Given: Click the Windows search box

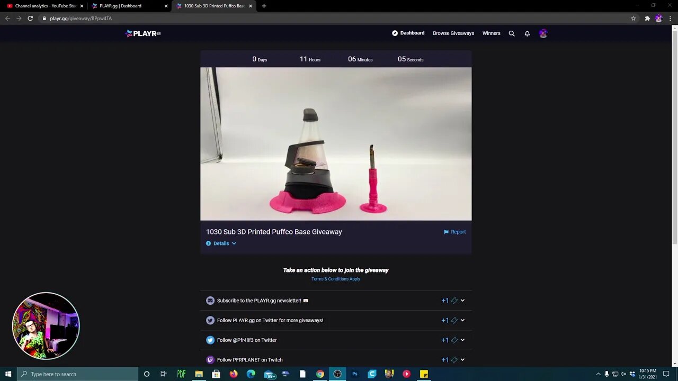Looking at the screenshot, I should tap(77, 374).
